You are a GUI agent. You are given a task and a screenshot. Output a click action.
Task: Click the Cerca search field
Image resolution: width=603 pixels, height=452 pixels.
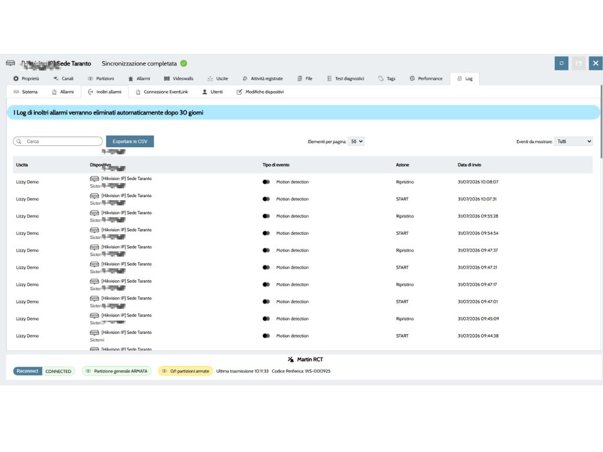pyautogui.click(x=58, y=141)
